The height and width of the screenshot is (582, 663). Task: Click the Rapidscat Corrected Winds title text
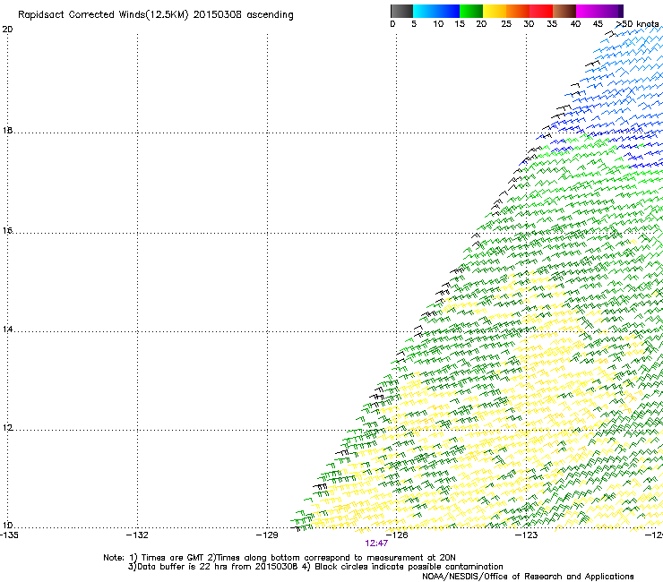(156, 15)
